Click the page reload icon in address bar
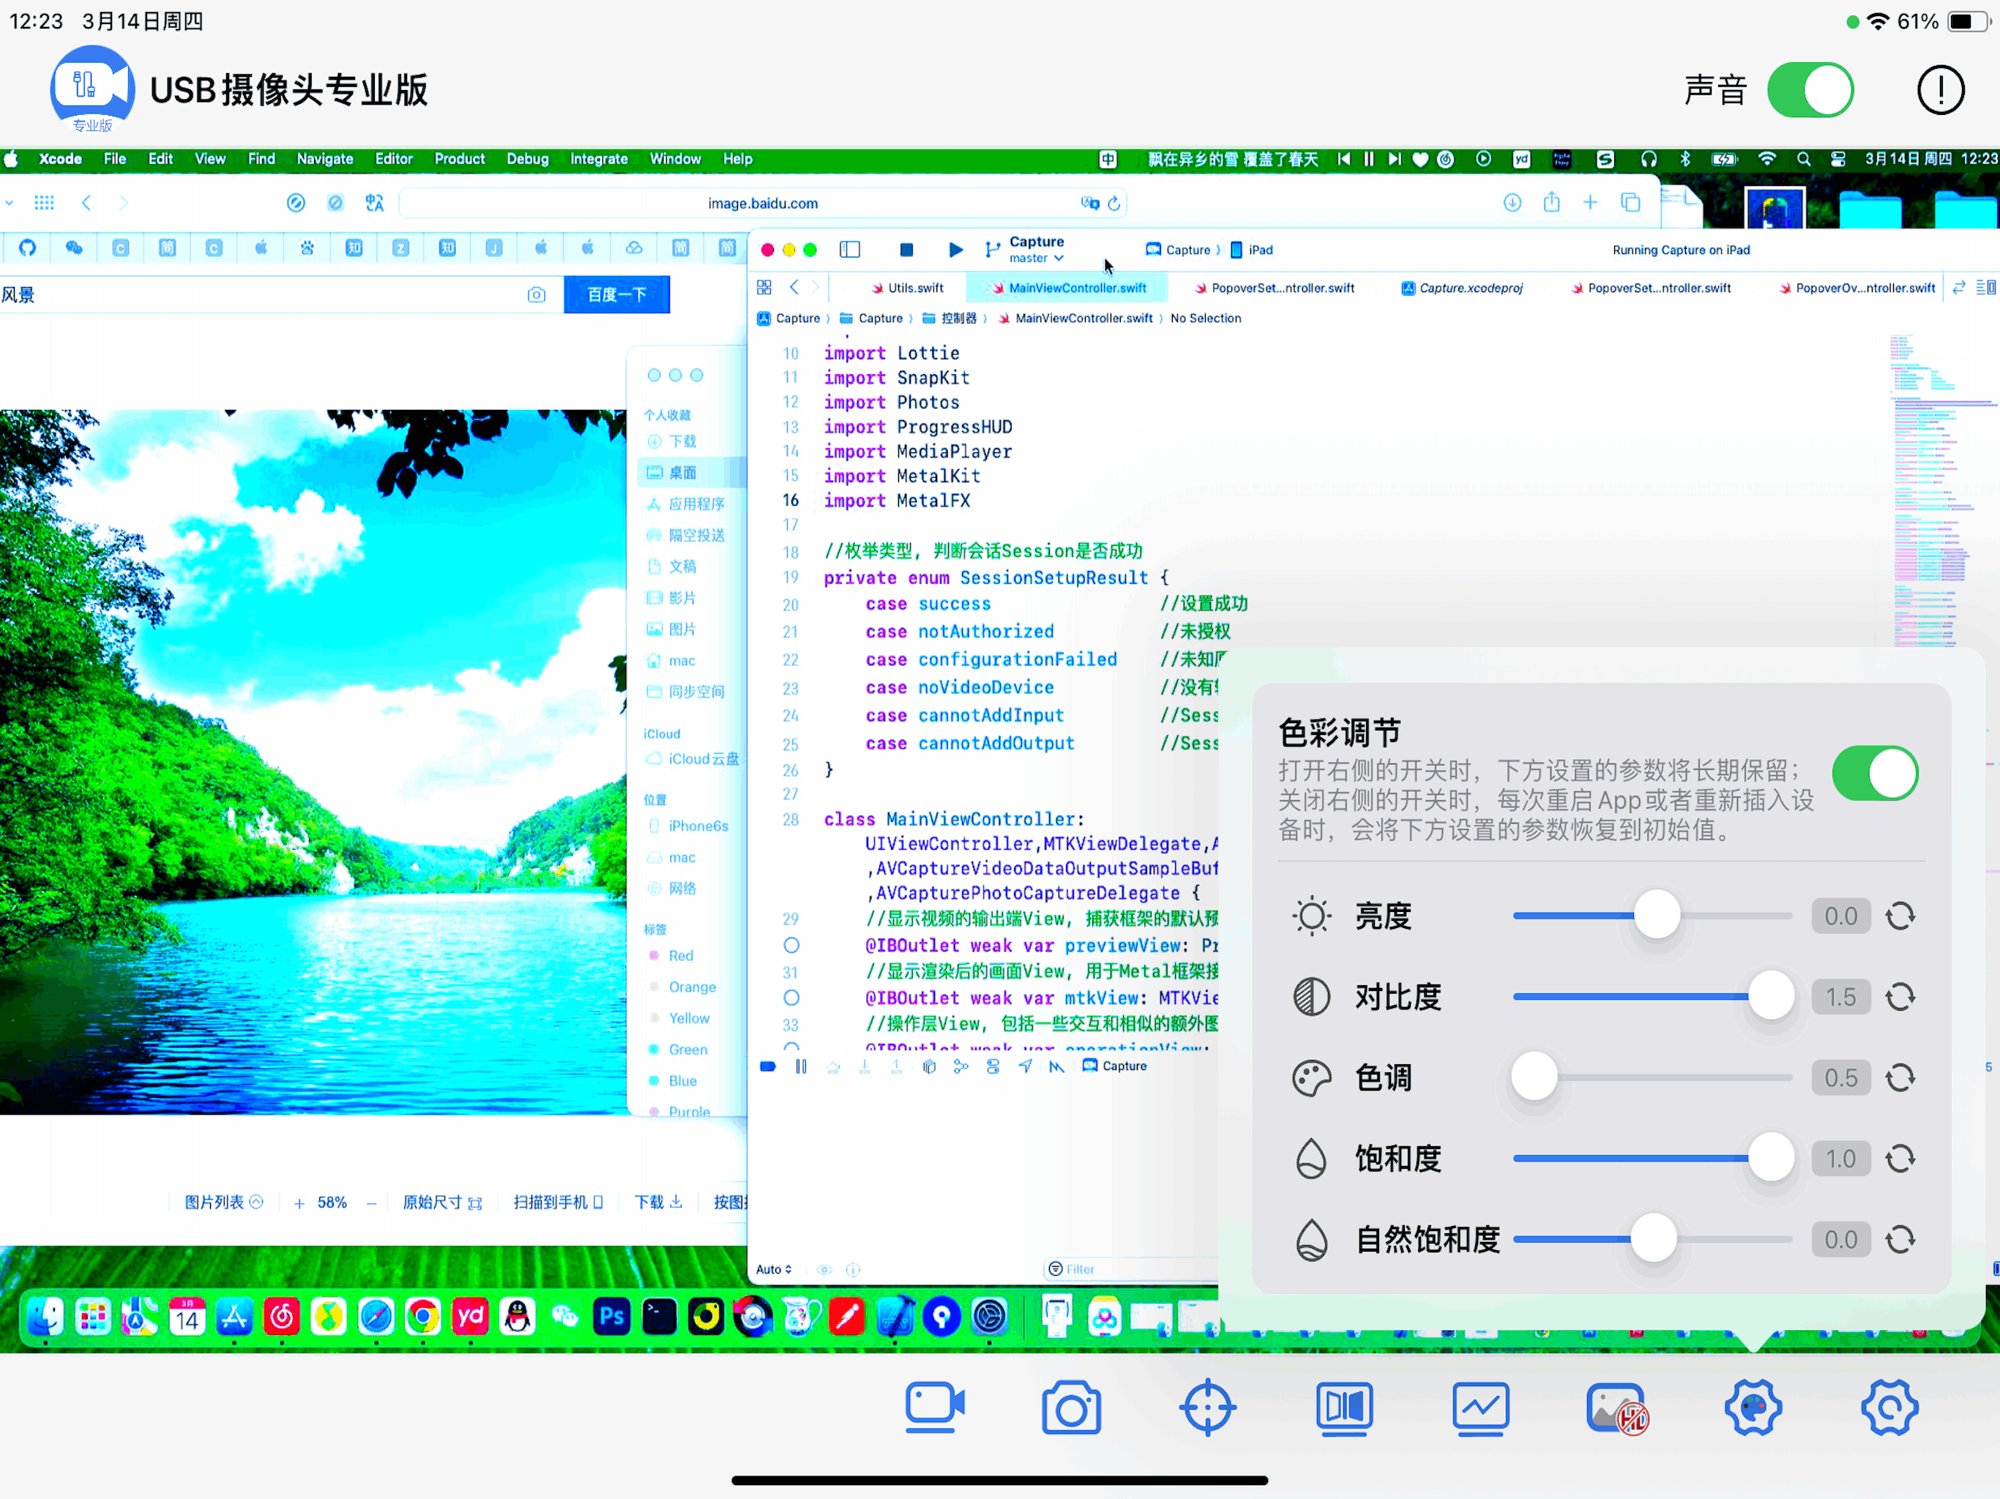The width and height of the screenshot is (2000, 1499). pos(1114,203)
